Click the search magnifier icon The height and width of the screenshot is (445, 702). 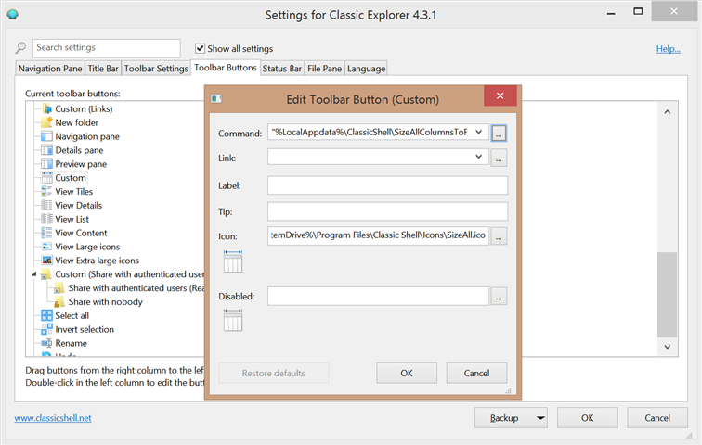click(x=20, y=48)
